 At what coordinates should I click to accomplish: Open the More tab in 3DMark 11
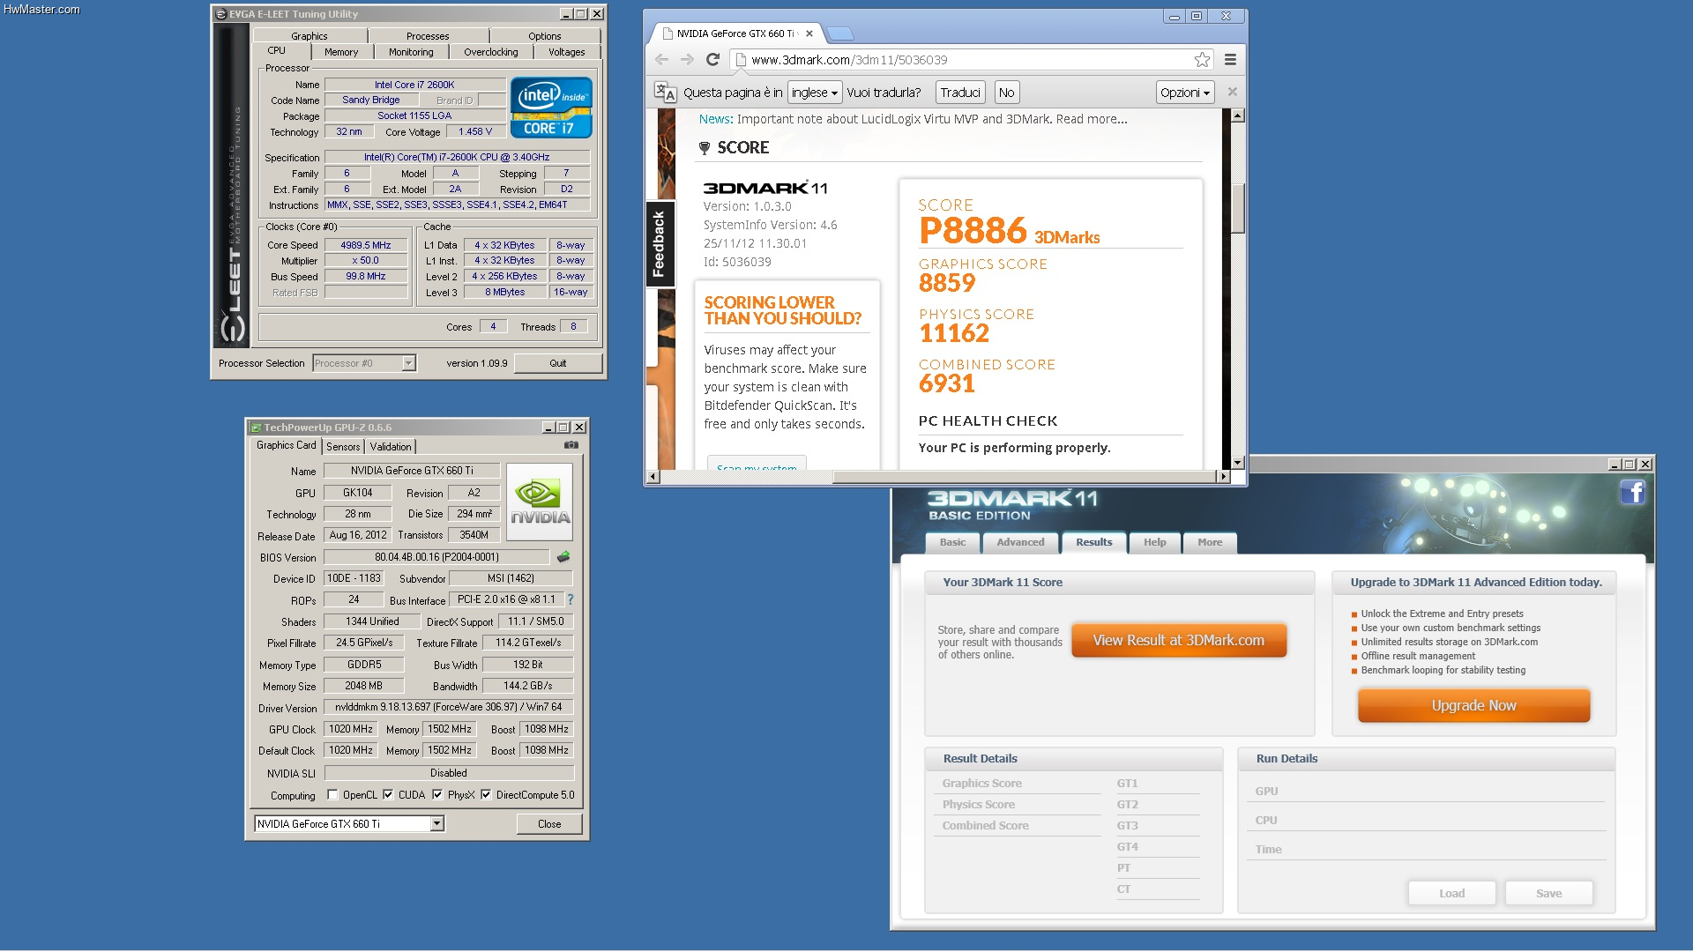tap(1210, 543)
